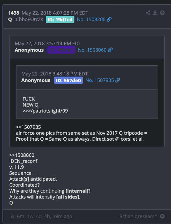Open post 1438 with the arrow circle icon

162,13
